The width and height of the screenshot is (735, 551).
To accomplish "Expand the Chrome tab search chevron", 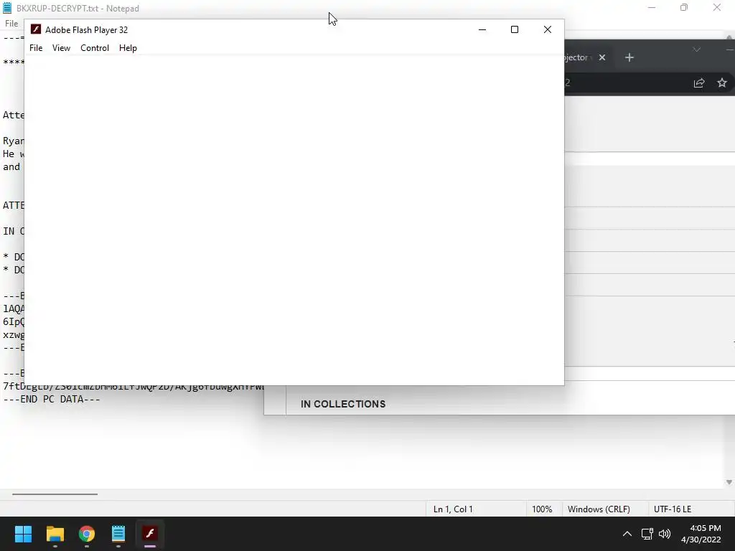I will pyautogui.click(x=696, y=50).
